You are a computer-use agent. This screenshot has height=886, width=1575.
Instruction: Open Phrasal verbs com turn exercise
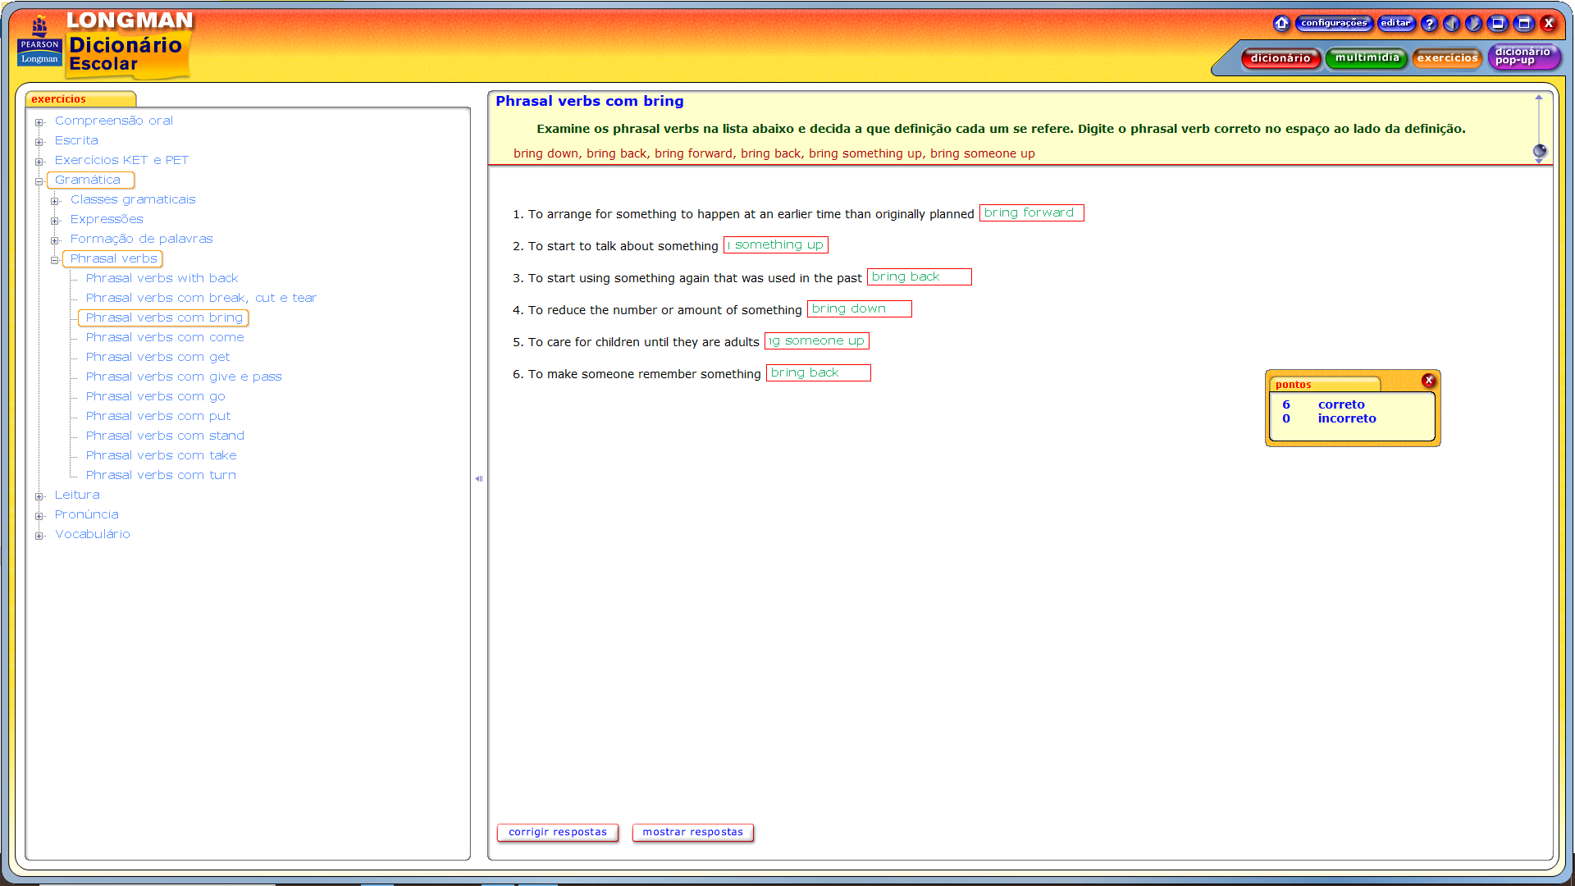point(161,475)
